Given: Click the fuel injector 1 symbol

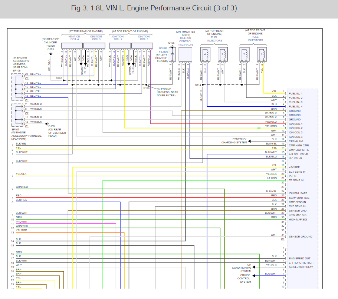Looking at the screenshot, I should tap(262, 54).
